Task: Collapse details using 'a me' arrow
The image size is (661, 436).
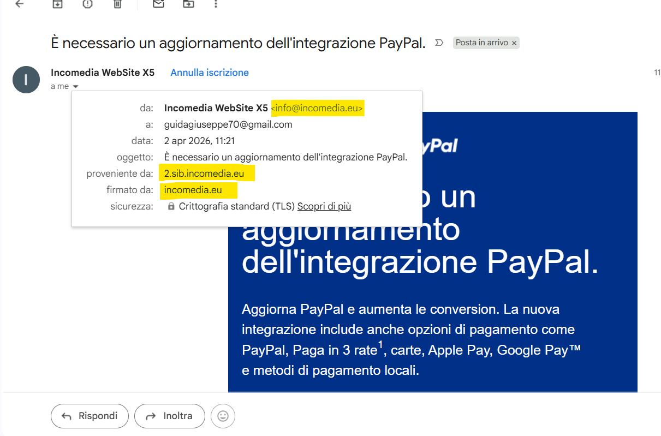Action: coord(75,87)
